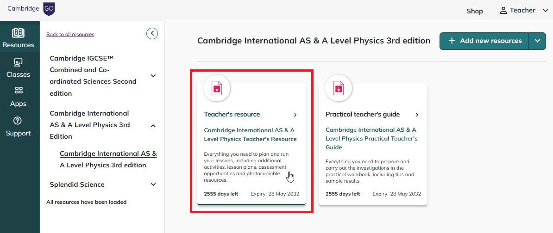Open the Teacher's resource card title
The width and height of the screenshot is (553, 233).
pyautogui.click(x=232, y=114)
